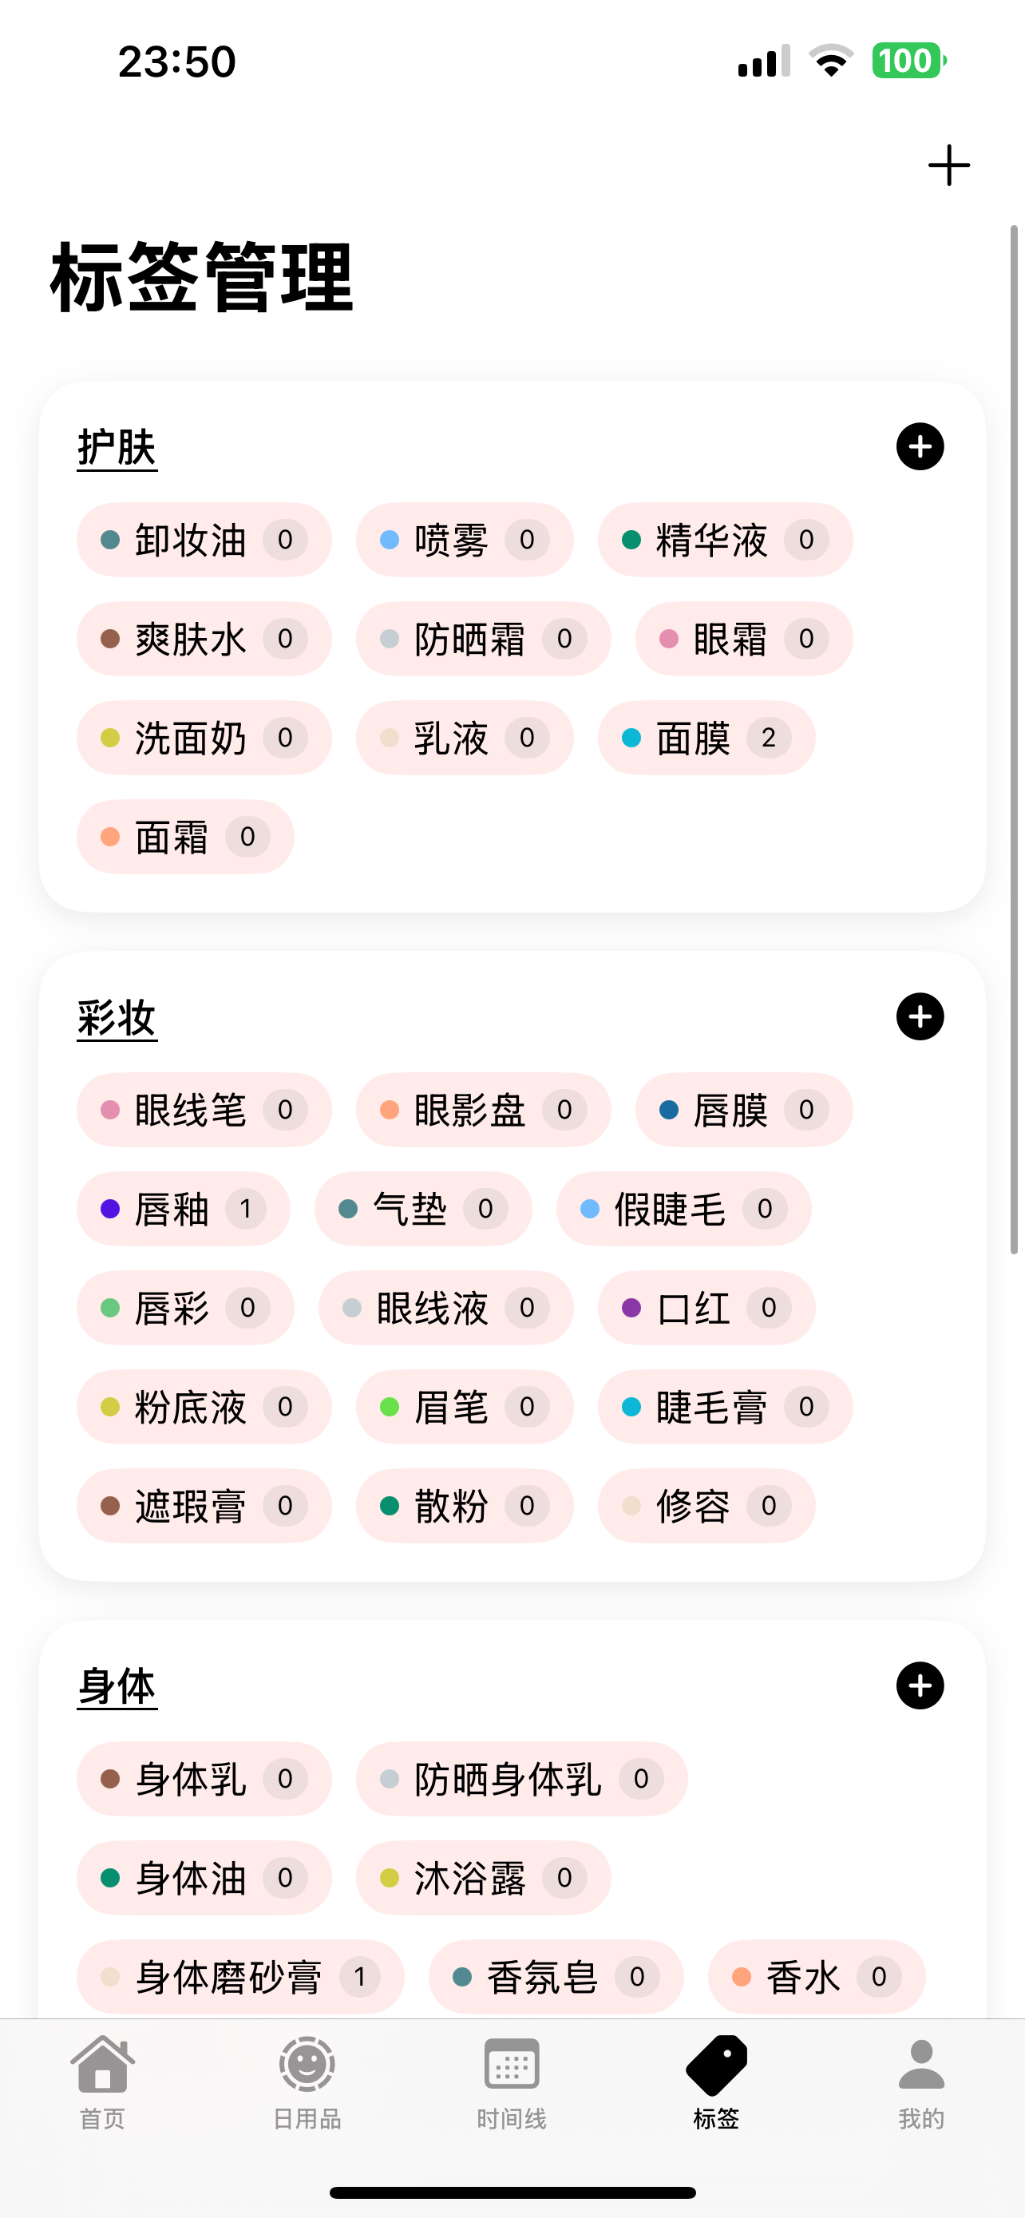Tap the plus icon at top right

click(948, 165)
